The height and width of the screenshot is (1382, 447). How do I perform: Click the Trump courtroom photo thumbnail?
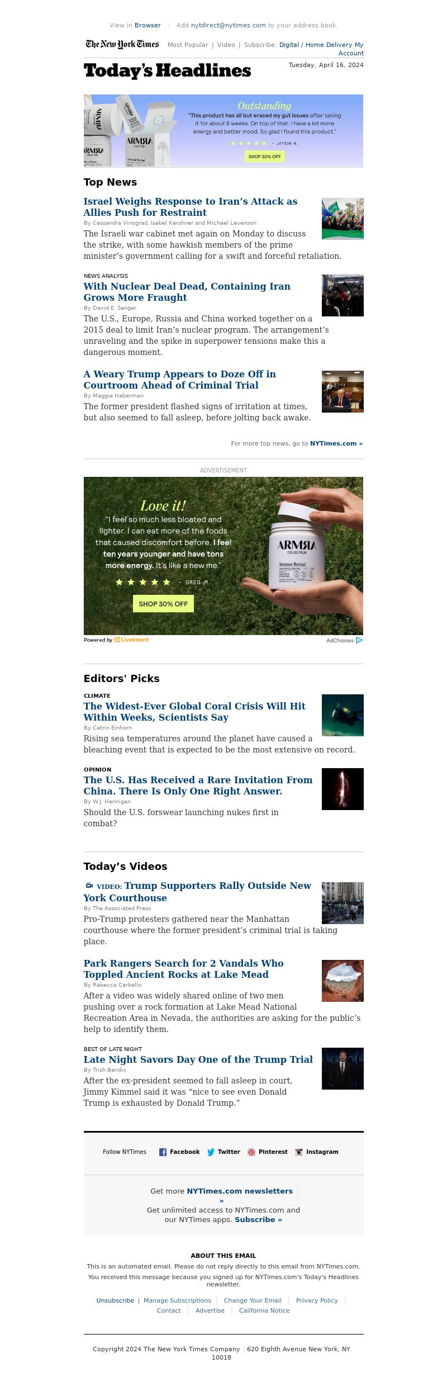tap(343, 391)
